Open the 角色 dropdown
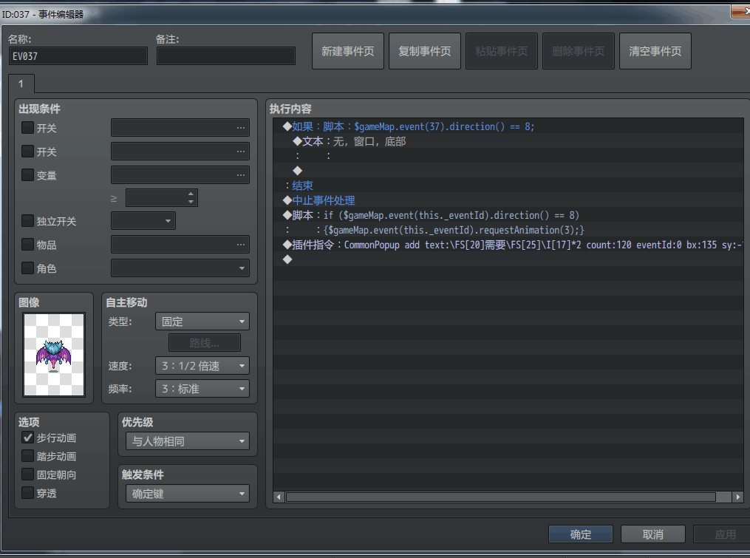This screenshot has height=558, width=750. pos(180,268)
